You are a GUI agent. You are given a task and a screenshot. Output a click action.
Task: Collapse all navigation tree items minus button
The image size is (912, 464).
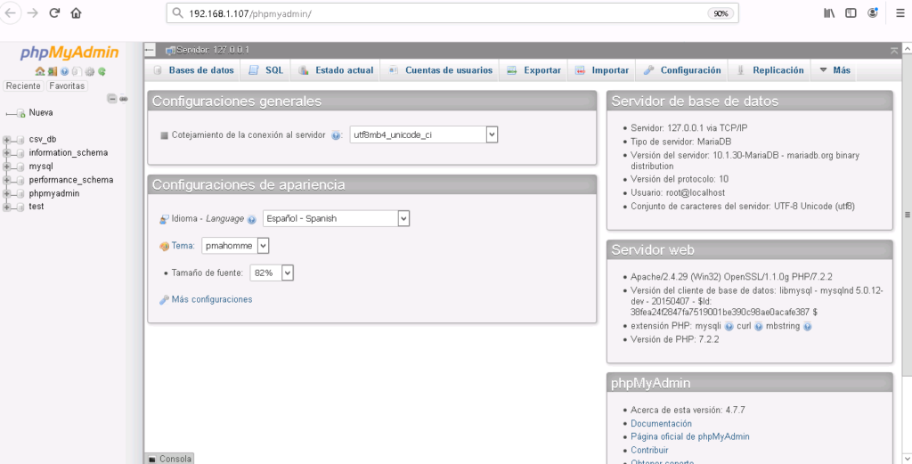112,98
